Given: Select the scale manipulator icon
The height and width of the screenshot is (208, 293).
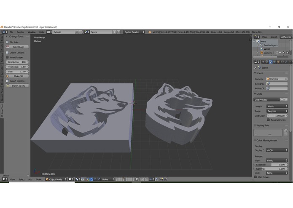Looking at the screenshot, I should [99, 179].
